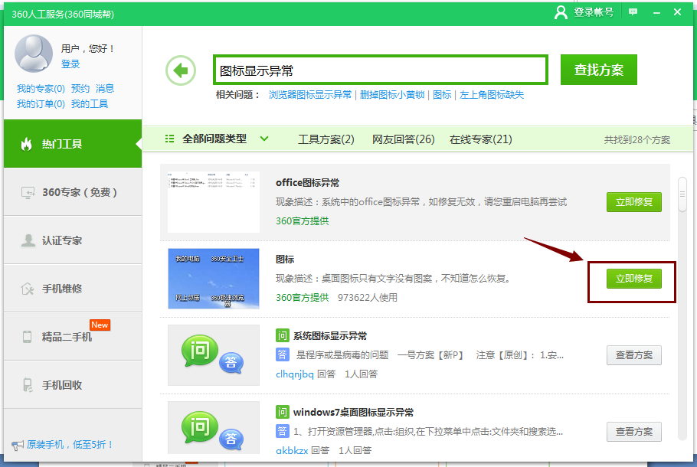Open the 消息 link

coord(105,88)
